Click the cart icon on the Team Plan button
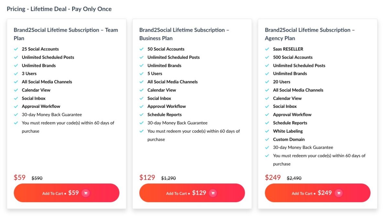Viewport: 388px width, 216px height. [85, 193]
